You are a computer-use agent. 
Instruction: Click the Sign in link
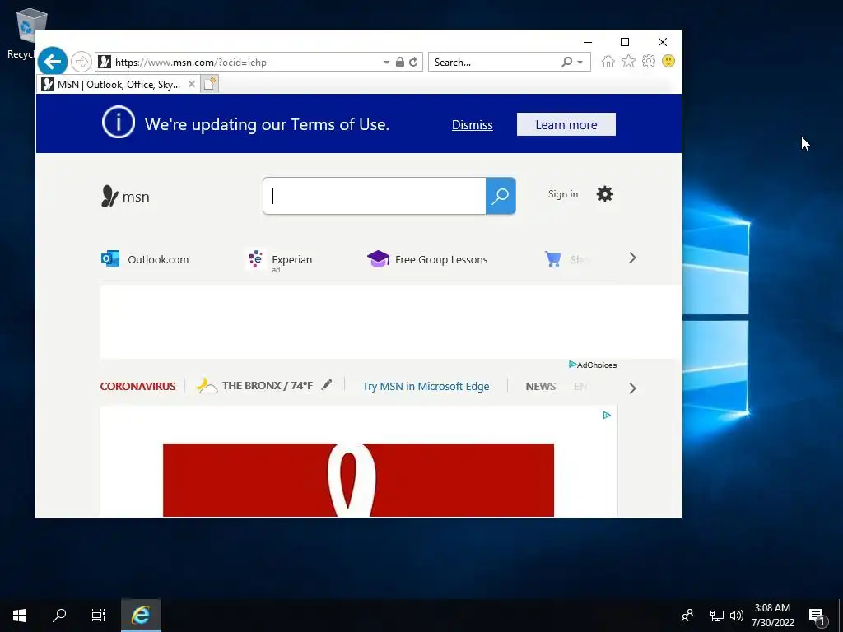click(x=563, y=194)
